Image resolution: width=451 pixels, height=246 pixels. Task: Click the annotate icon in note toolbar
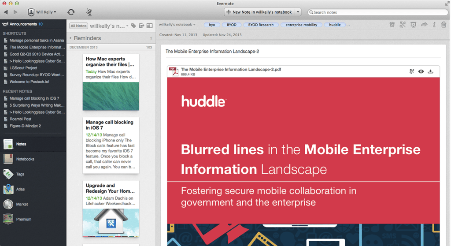(x=403, y=25)
